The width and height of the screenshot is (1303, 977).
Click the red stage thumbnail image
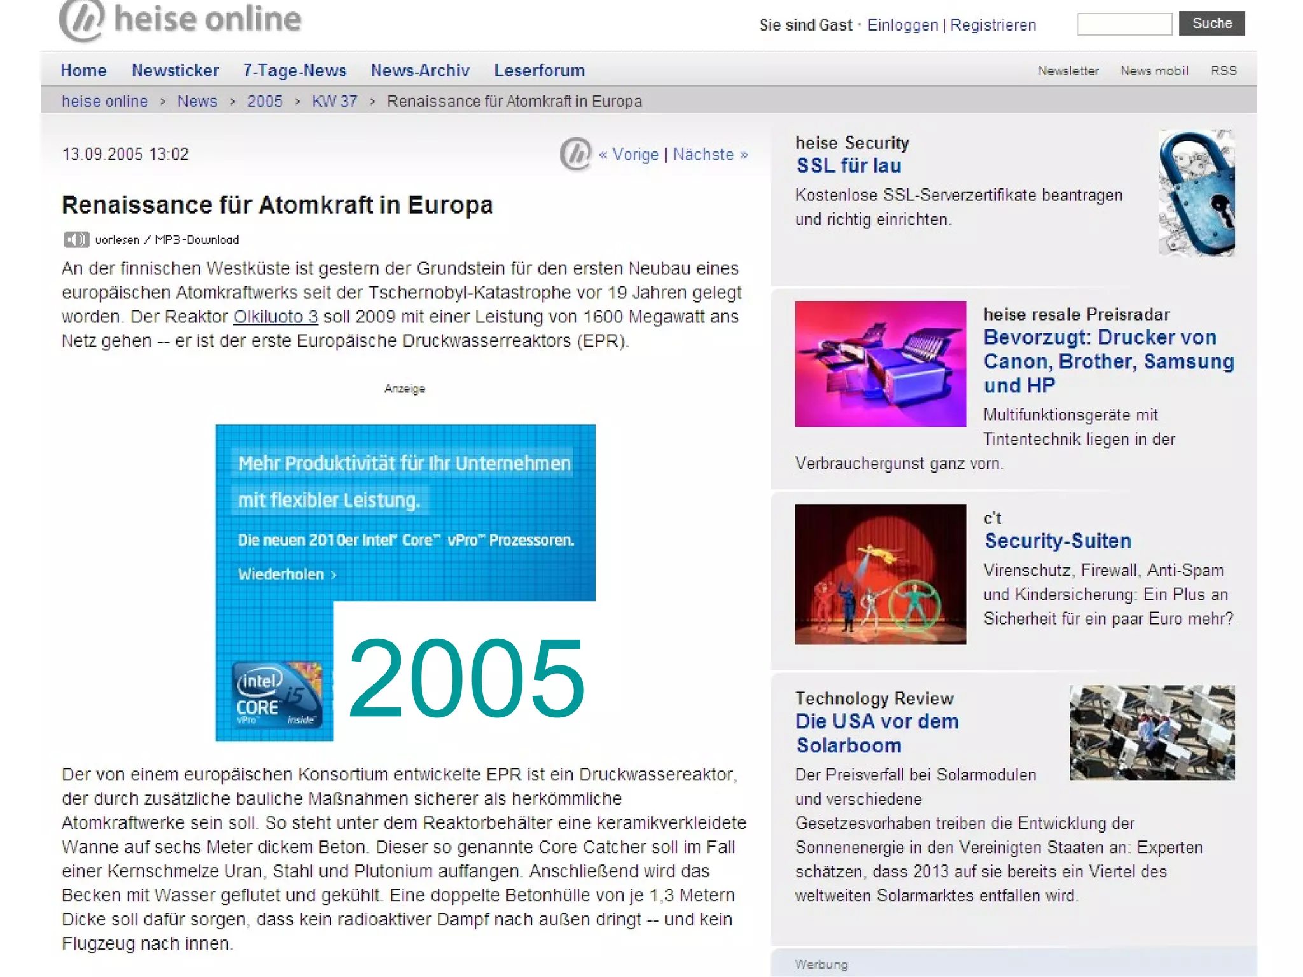click(x=881, y=574)
